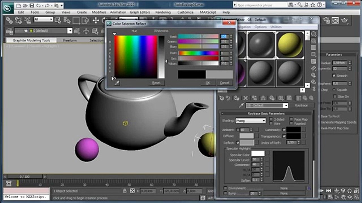Click Get Material icon in Material Editor
The image size is (362, 203).
[x=221, y=98]
